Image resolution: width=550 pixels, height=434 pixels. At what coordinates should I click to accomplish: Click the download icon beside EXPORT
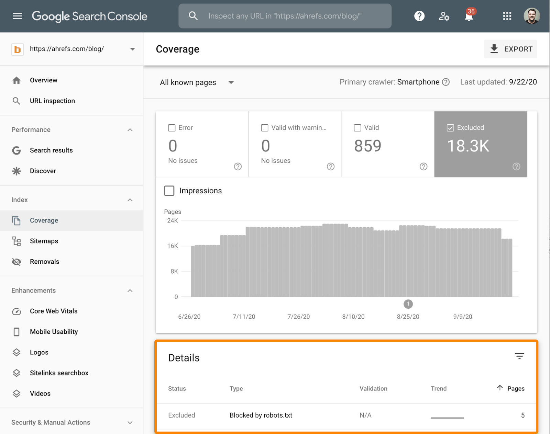click(494, 49)
